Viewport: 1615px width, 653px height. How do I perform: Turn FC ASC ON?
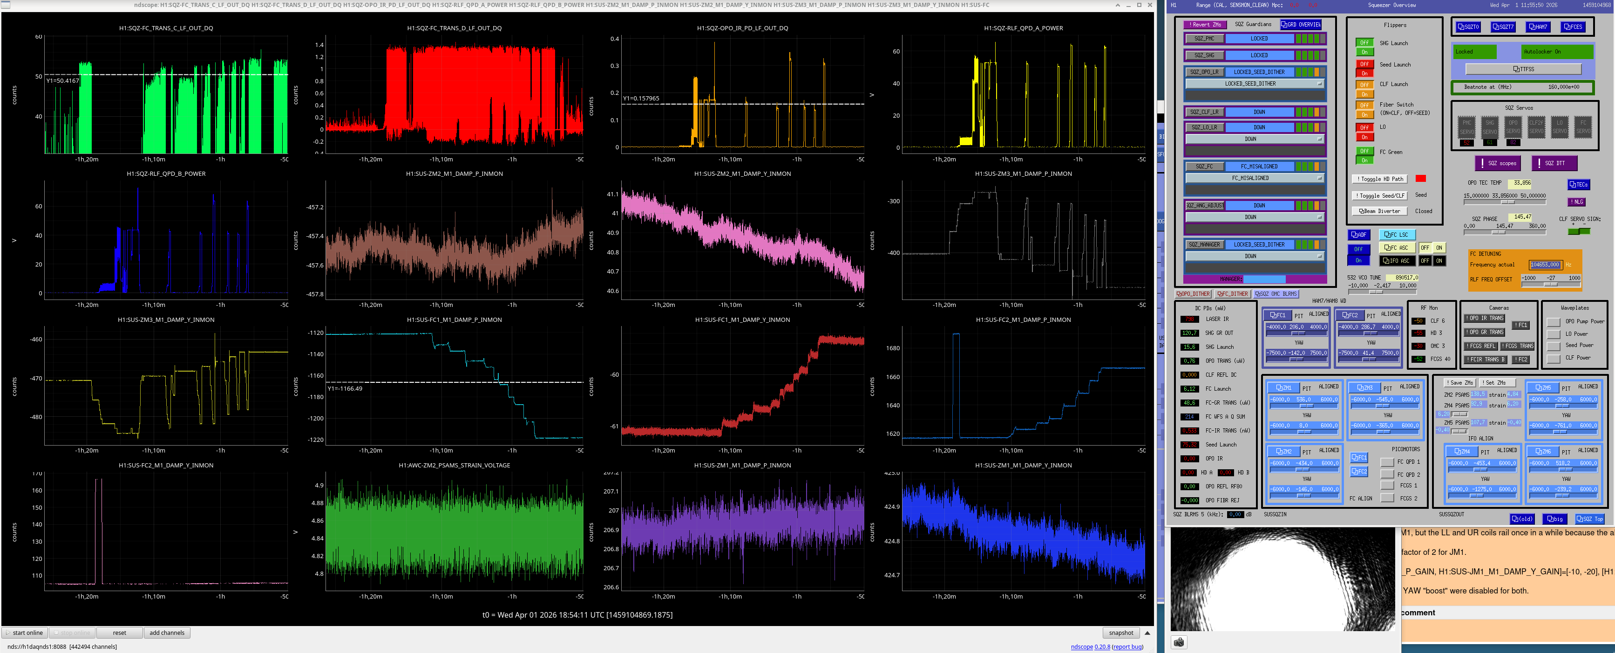pos(1439,248)
